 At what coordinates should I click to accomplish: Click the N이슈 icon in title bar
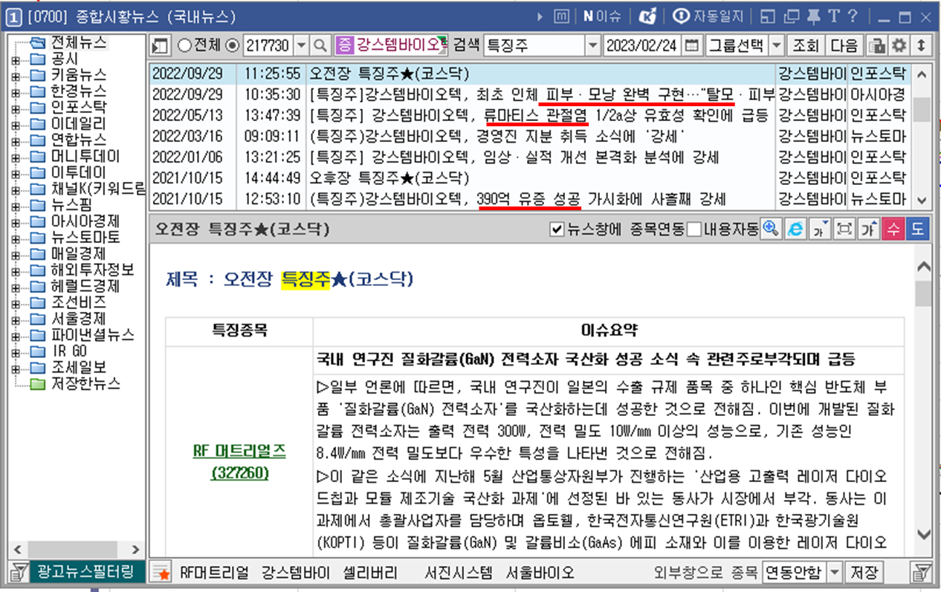pyautogui.click(x=601, y=16)
